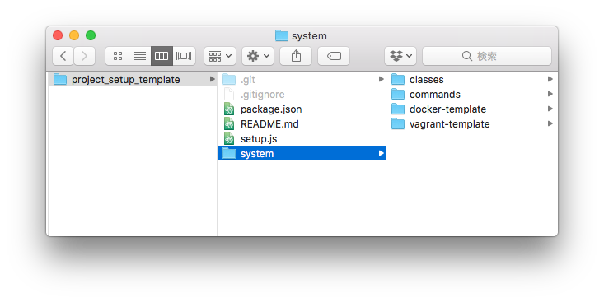Viewport: 604px width, 302px height.
Task: Click the edit tags icon
Action: 334,56
